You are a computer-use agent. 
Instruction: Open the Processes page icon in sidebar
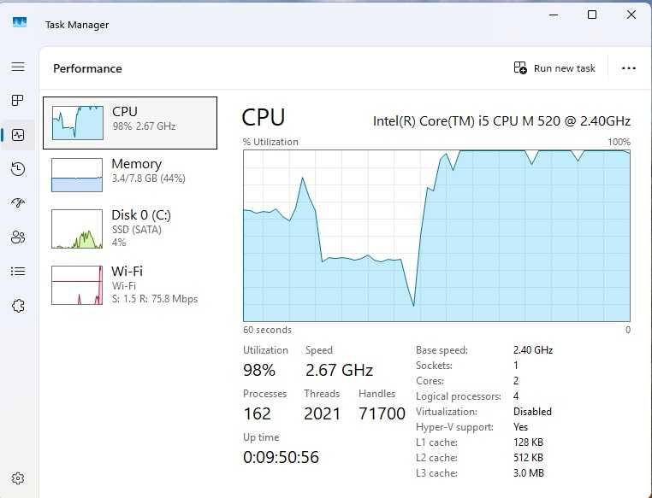click(18, 101)
